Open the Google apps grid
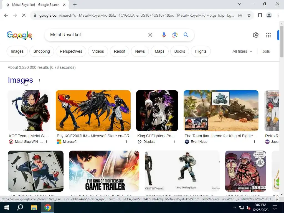284x213 pixels. pos(268,35)
